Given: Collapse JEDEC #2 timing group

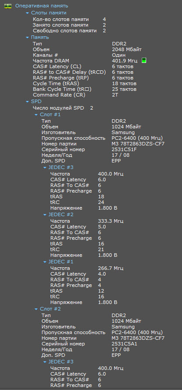Looking at the screenshot, I should (45, 214).
